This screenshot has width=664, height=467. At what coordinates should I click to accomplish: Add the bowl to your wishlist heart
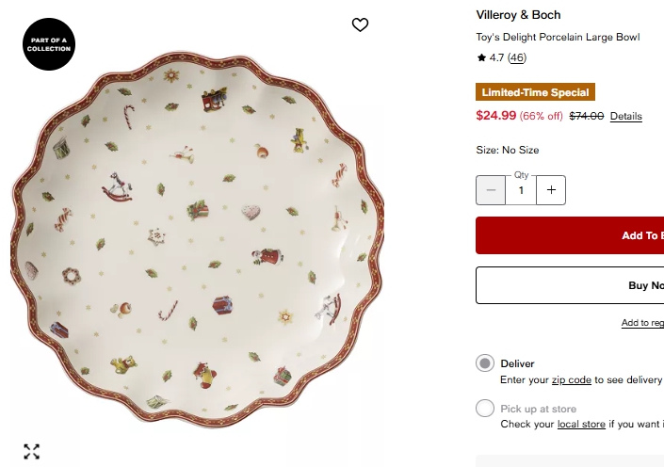coord(360,24)
